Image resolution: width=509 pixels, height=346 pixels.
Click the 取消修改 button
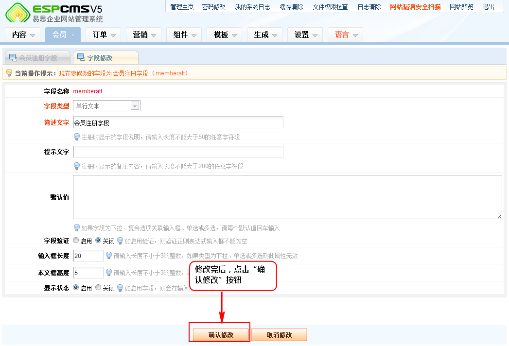click(x=279, y=335)
